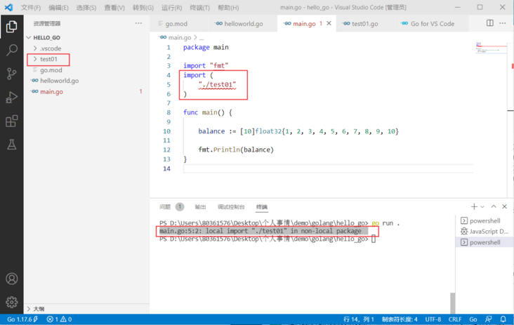Open the new terminal profile dropdown arrow
This screenshot has width=514, height=325.
tap(482, 207)
